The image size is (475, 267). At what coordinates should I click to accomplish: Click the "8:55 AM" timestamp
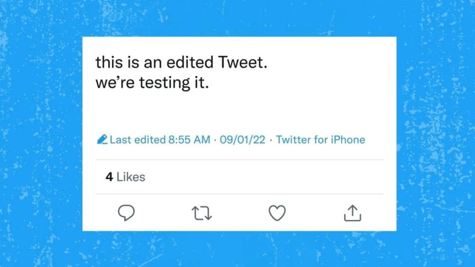coord(189,140)
